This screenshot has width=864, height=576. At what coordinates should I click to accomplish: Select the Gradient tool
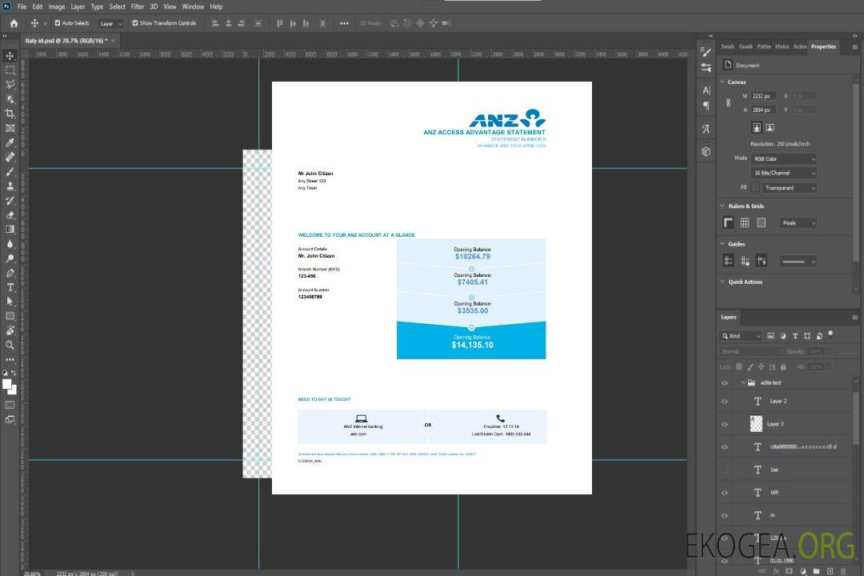10,230
